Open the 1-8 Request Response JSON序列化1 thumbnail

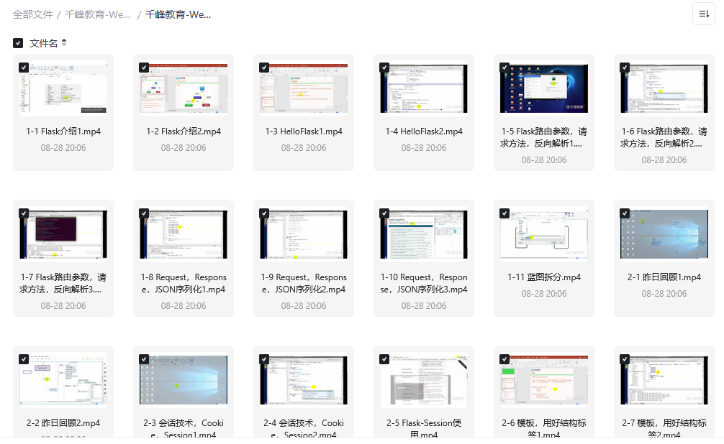pyautogui.click(x=184, y=235)
